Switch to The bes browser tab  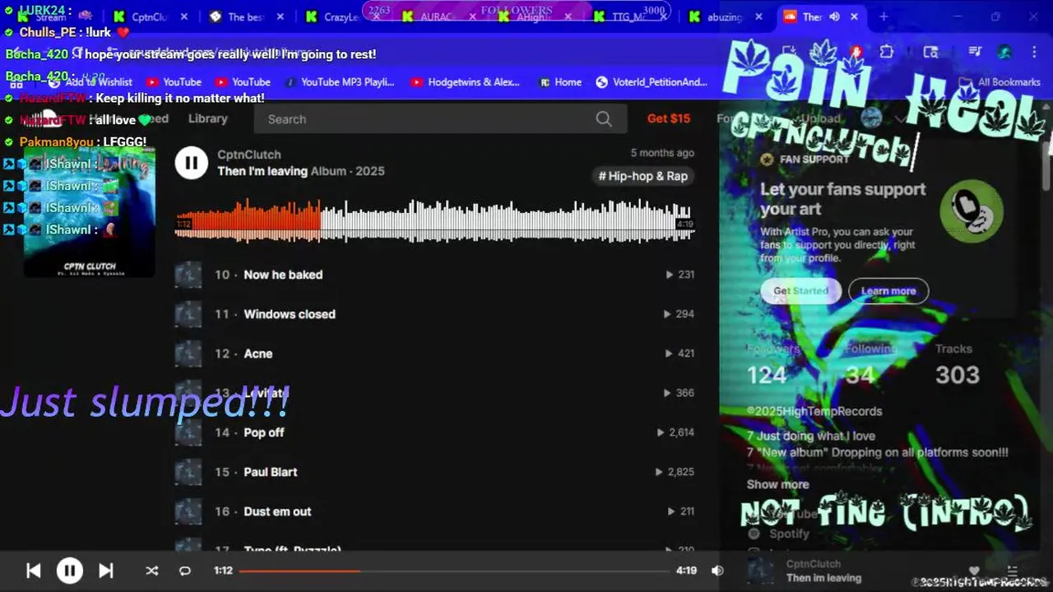tap(246, 16)
